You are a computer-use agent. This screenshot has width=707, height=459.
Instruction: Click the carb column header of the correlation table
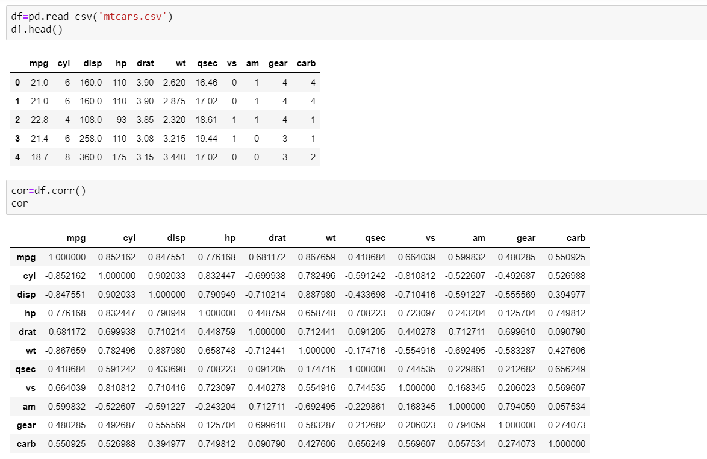click(x=576, y=238)
